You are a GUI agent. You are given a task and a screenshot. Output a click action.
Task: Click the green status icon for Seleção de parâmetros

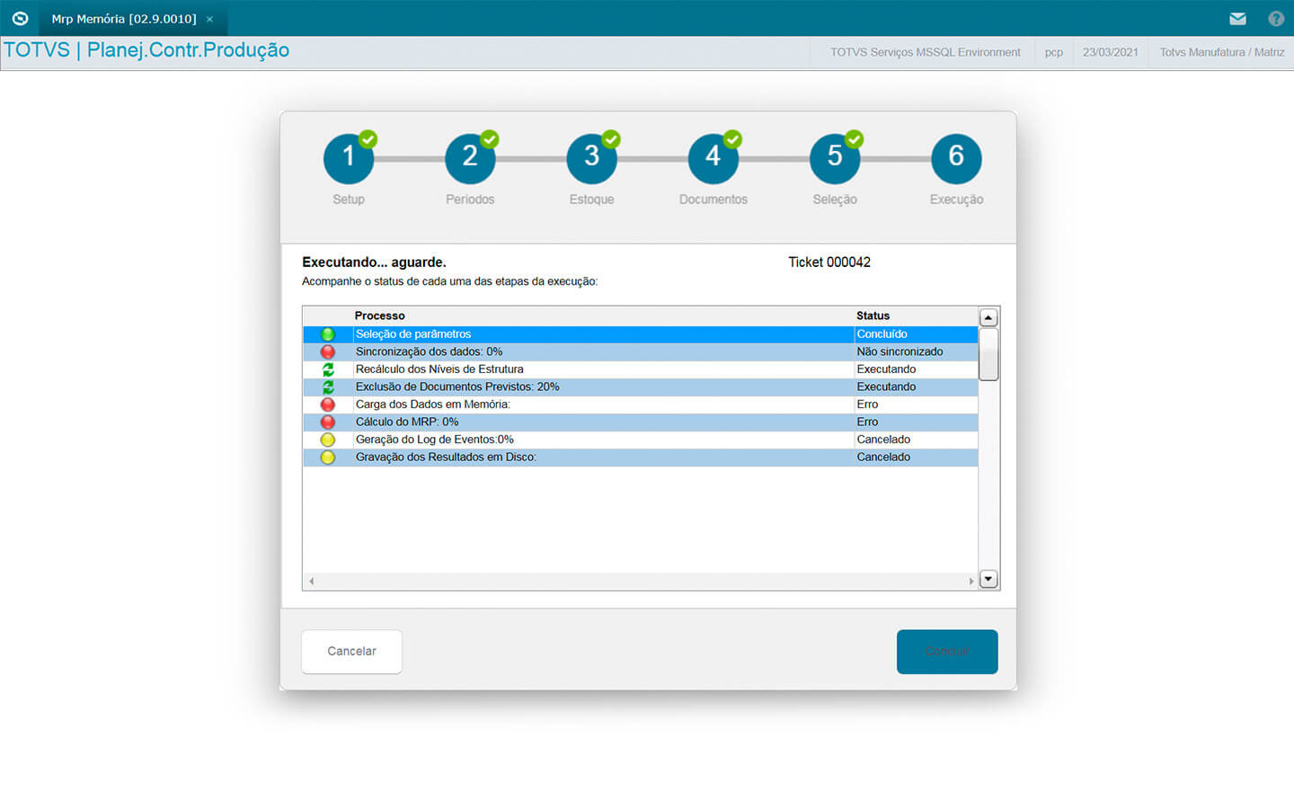coord(328,334)
